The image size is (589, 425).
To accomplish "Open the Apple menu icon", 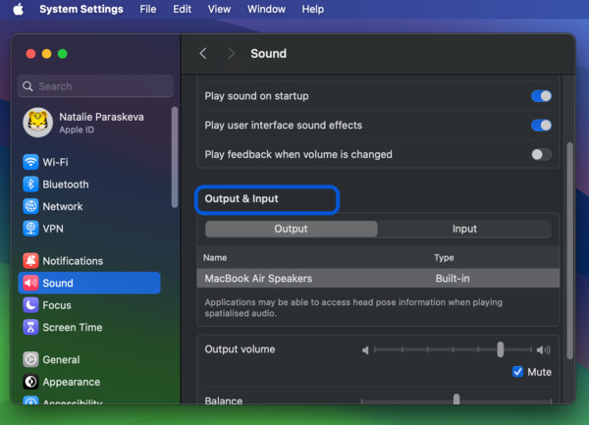I will 18,9.
